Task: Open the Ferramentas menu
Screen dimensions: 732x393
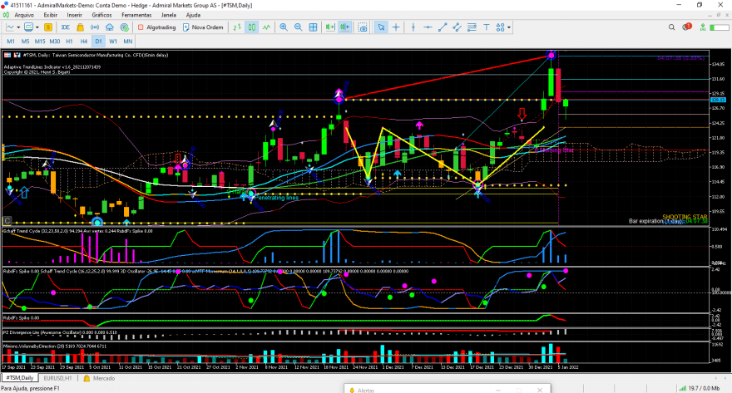Action: [x=136, y=15]
